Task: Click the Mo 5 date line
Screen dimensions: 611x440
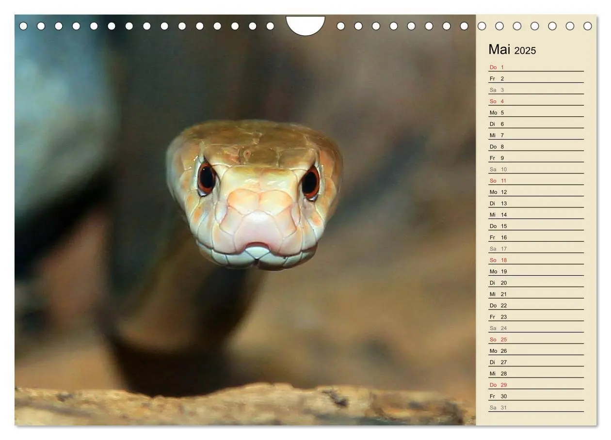Action: pyautogui.click(x=536, y=112)
